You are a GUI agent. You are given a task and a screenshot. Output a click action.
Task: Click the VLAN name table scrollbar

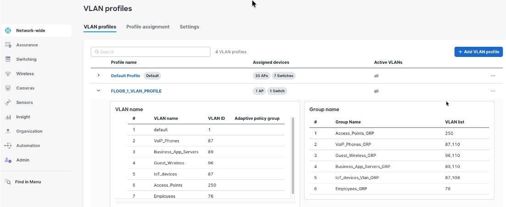[293, 156]
